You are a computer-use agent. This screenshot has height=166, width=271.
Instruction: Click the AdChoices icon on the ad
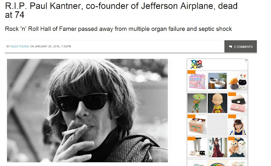[x=246, y=60]
